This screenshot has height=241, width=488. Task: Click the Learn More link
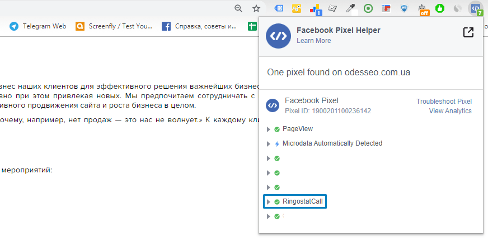[314, 41]
